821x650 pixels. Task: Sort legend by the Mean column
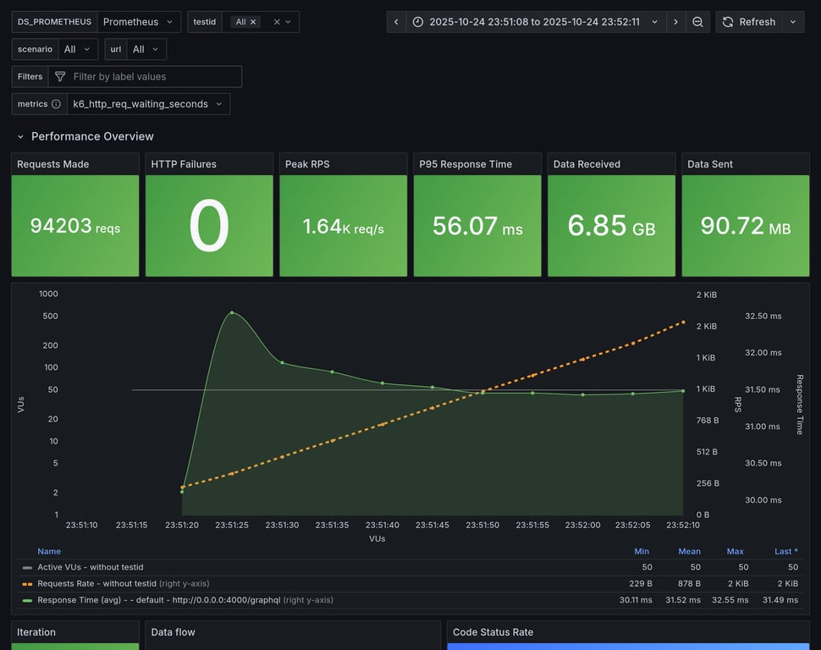689,551
